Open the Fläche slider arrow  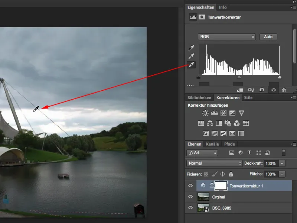pos(282,174)
